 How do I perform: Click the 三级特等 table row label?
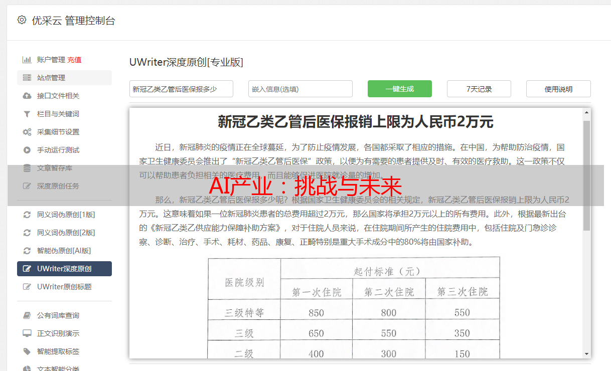click(244, 313)
